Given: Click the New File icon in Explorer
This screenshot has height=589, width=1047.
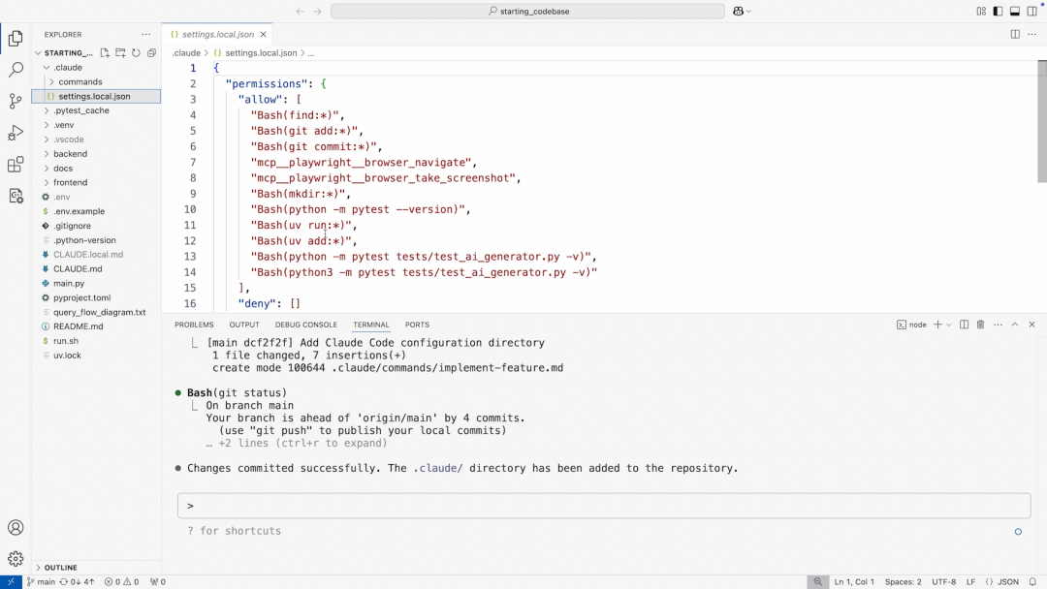Looking at the screenshot, I should pyautogui.click(x=105, y=53).
